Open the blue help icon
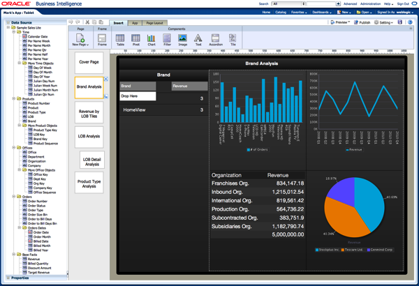This screenshot has width=419, height=286. (x=410, y=22)
